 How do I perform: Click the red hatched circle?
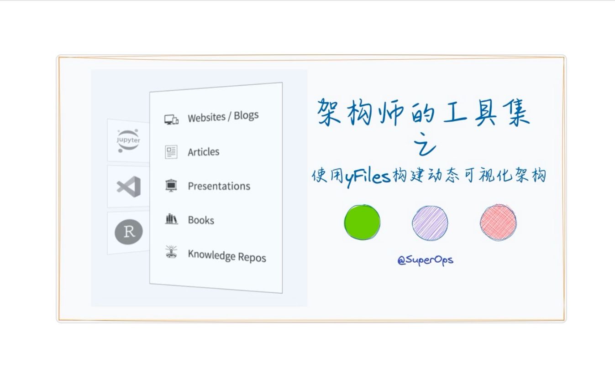click(498, 223)
